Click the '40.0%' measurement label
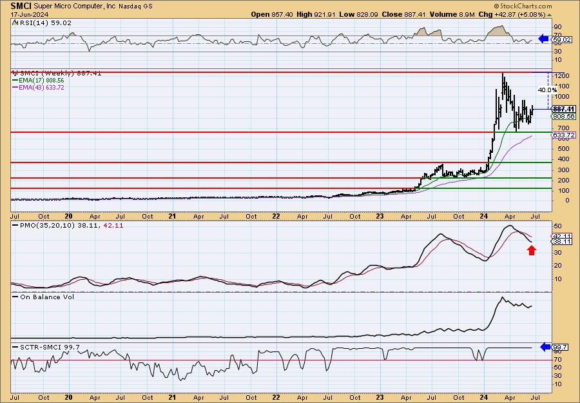580x403 pixels. coord(547,90)
